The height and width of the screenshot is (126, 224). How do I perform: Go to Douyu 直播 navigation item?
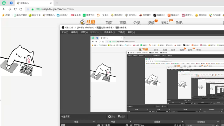click(x=123, y=23)
